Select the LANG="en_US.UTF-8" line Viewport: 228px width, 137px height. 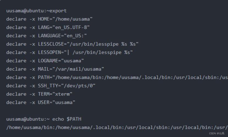[x=48, y=27]
